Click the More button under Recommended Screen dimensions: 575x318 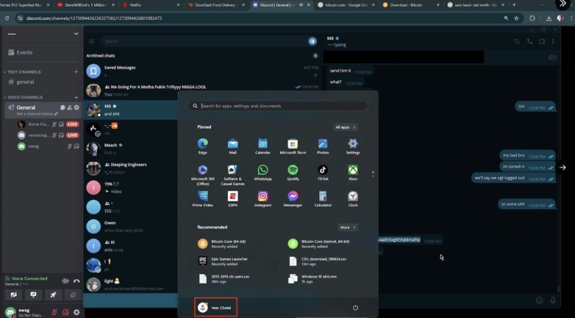[348, 228]
